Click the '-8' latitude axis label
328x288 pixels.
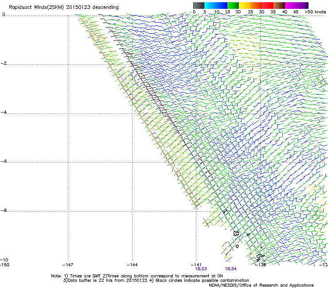click(x=4, y=210)
